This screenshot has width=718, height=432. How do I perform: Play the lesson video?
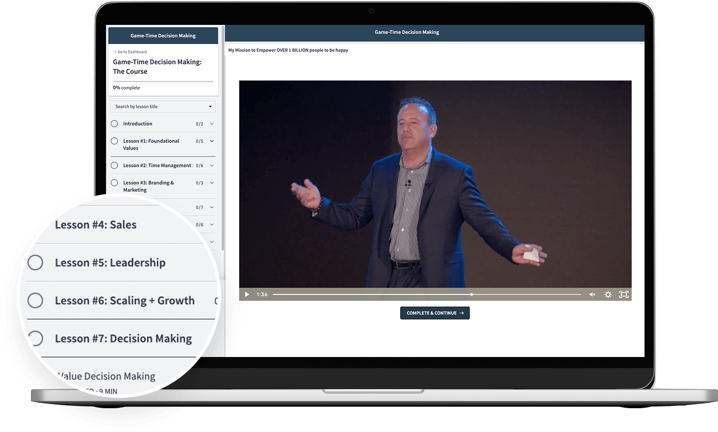coord(247,294)
